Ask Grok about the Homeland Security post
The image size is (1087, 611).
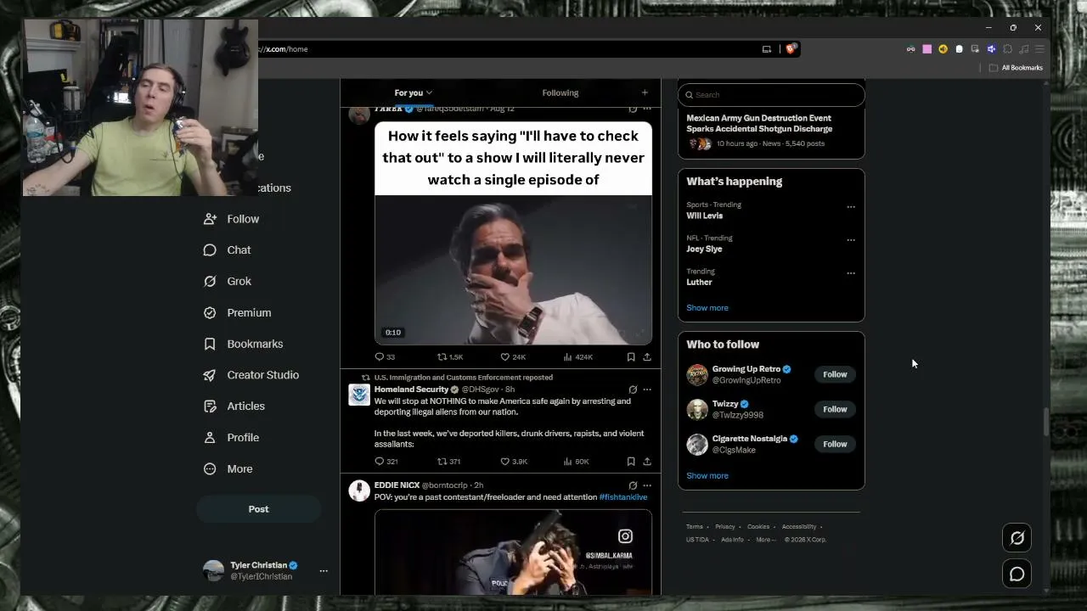633,390
